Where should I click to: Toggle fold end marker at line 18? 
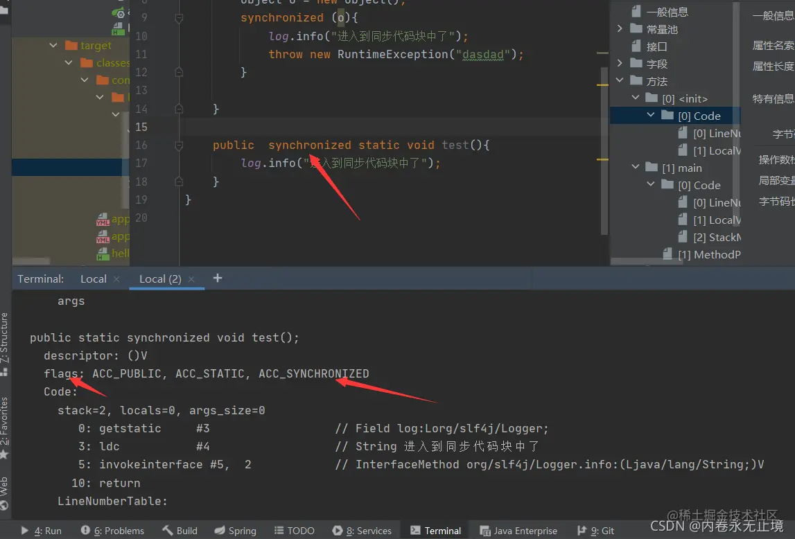tap(179, 182)
